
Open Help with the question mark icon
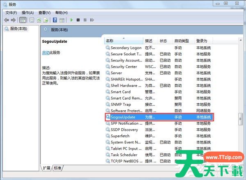pyautogui.click(x=55, y=20)
